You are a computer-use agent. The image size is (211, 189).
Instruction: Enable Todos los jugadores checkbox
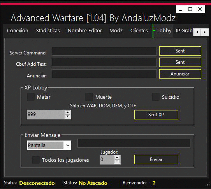pyautogui.click(x=36, y=160)
